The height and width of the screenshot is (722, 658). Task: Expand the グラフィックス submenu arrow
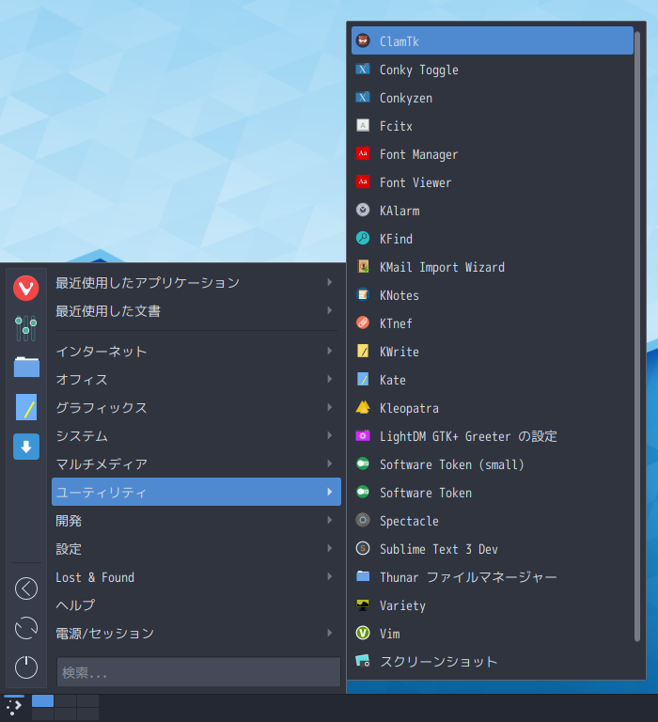click(330, 407)
